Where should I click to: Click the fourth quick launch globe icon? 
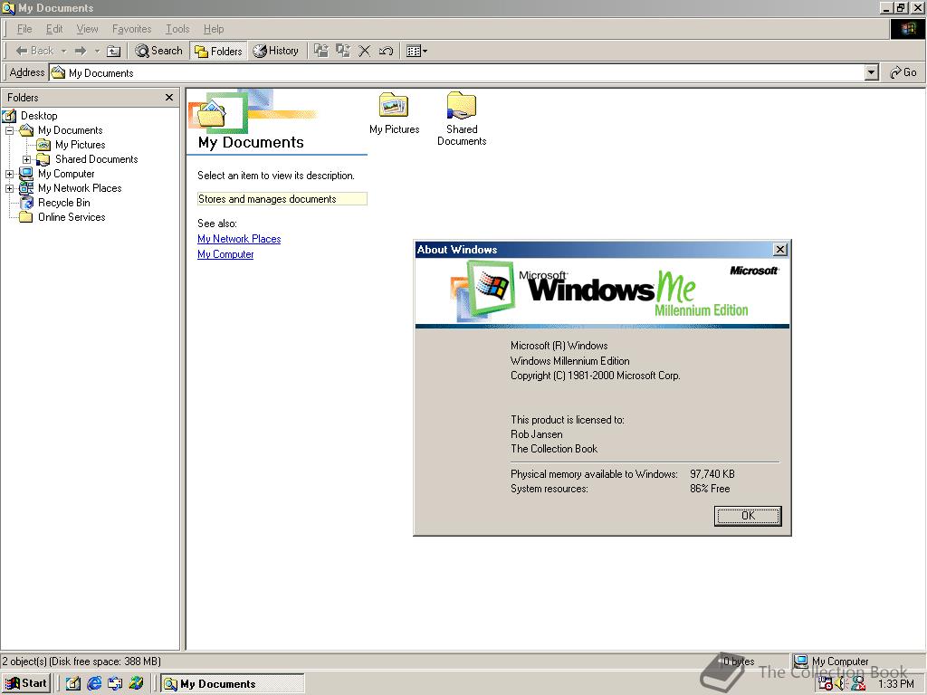pos(136,683)
